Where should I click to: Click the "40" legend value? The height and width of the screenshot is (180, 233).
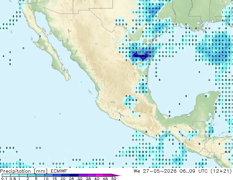tap(97, 179)
